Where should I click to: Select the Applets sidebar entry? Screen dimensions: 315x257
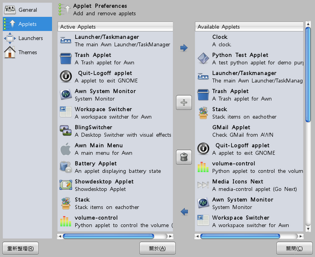[28, 24]
